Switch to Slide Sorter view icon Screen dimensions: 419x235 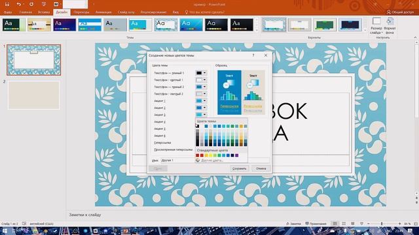[x=344, y=223]
